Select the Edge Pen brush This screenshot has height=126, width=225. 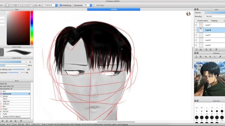pos(15,101)
